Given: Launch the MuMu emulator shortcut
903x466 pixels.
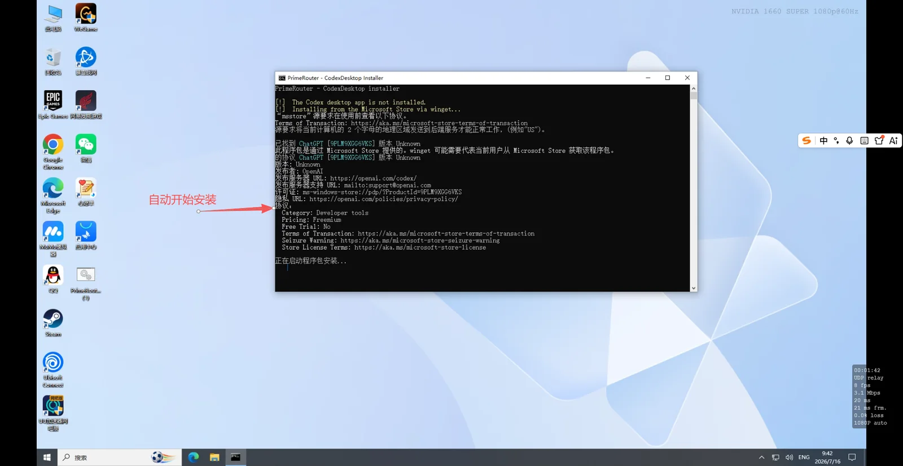Looking at the screenshot, I should (x=53, y=239).
